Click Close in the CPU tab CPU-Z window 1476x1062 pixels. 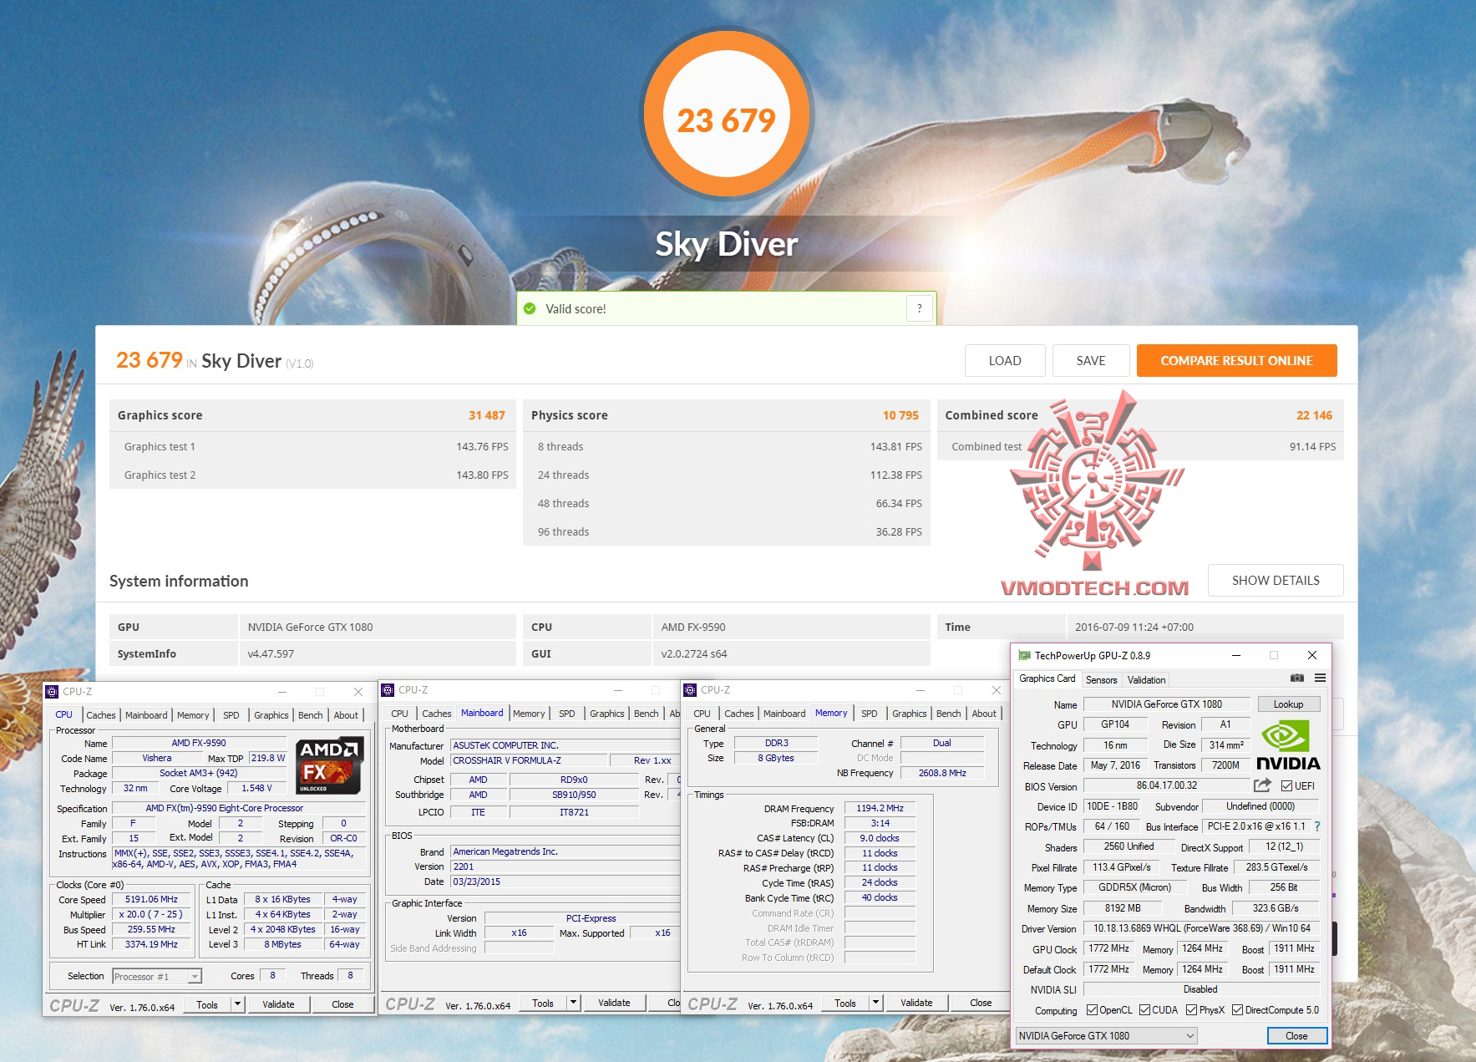pos(342,1004)
